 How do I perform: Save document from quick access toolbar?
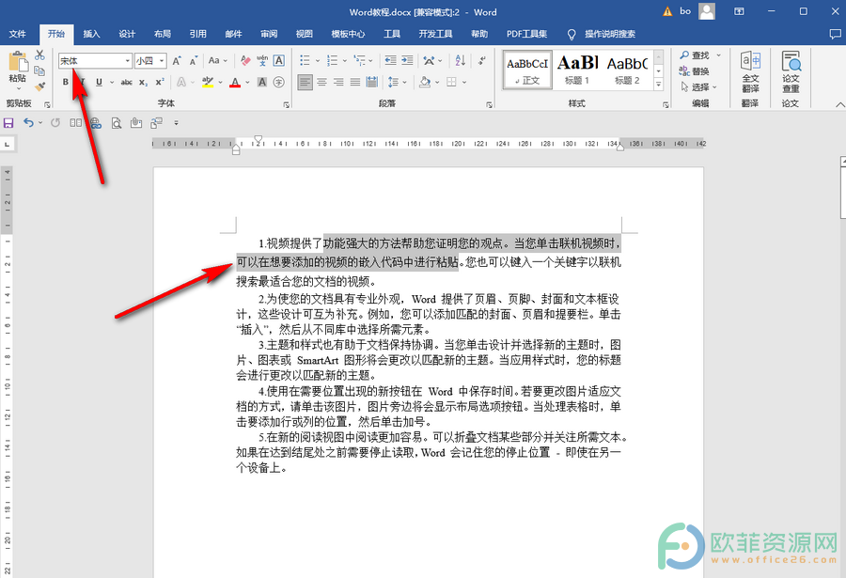click(8, 123)
